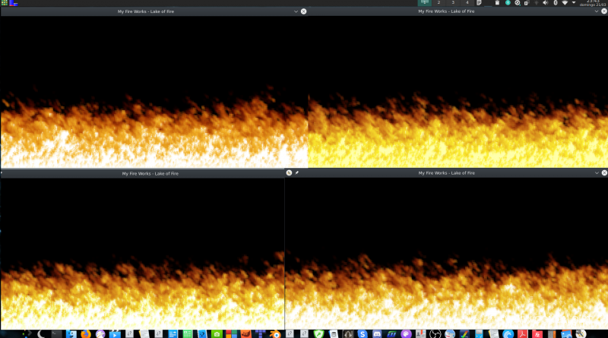Open the Bluetooth tray icon
This screenshot has width=608, height=338.
[555, 3]
